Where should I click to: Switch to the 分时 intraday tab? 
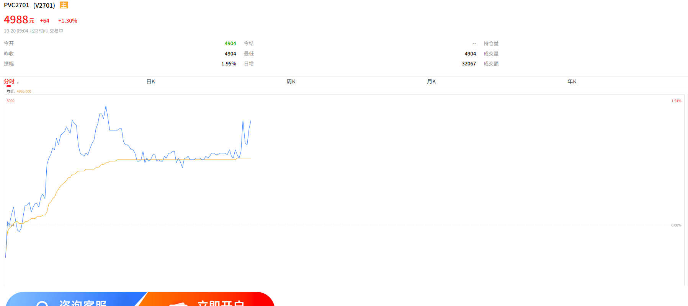click(9, 81)
